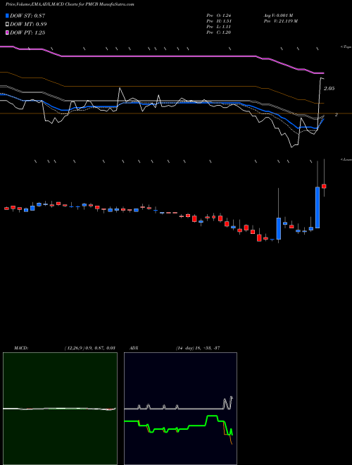Click the '2' axis label beside horizontal line
Image resolution: width=352 pixels, height=465 pixels.
337,114
